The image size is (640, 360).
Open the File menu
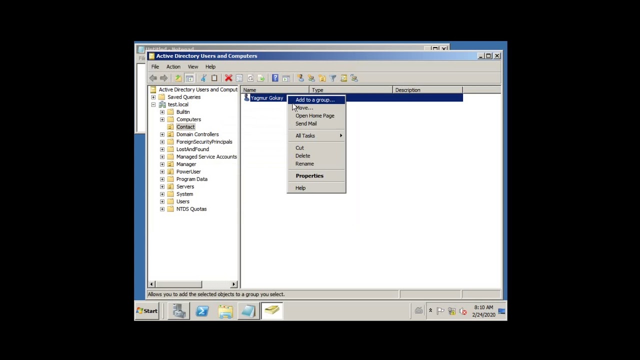pyautogui.click(x=155, y=66)
